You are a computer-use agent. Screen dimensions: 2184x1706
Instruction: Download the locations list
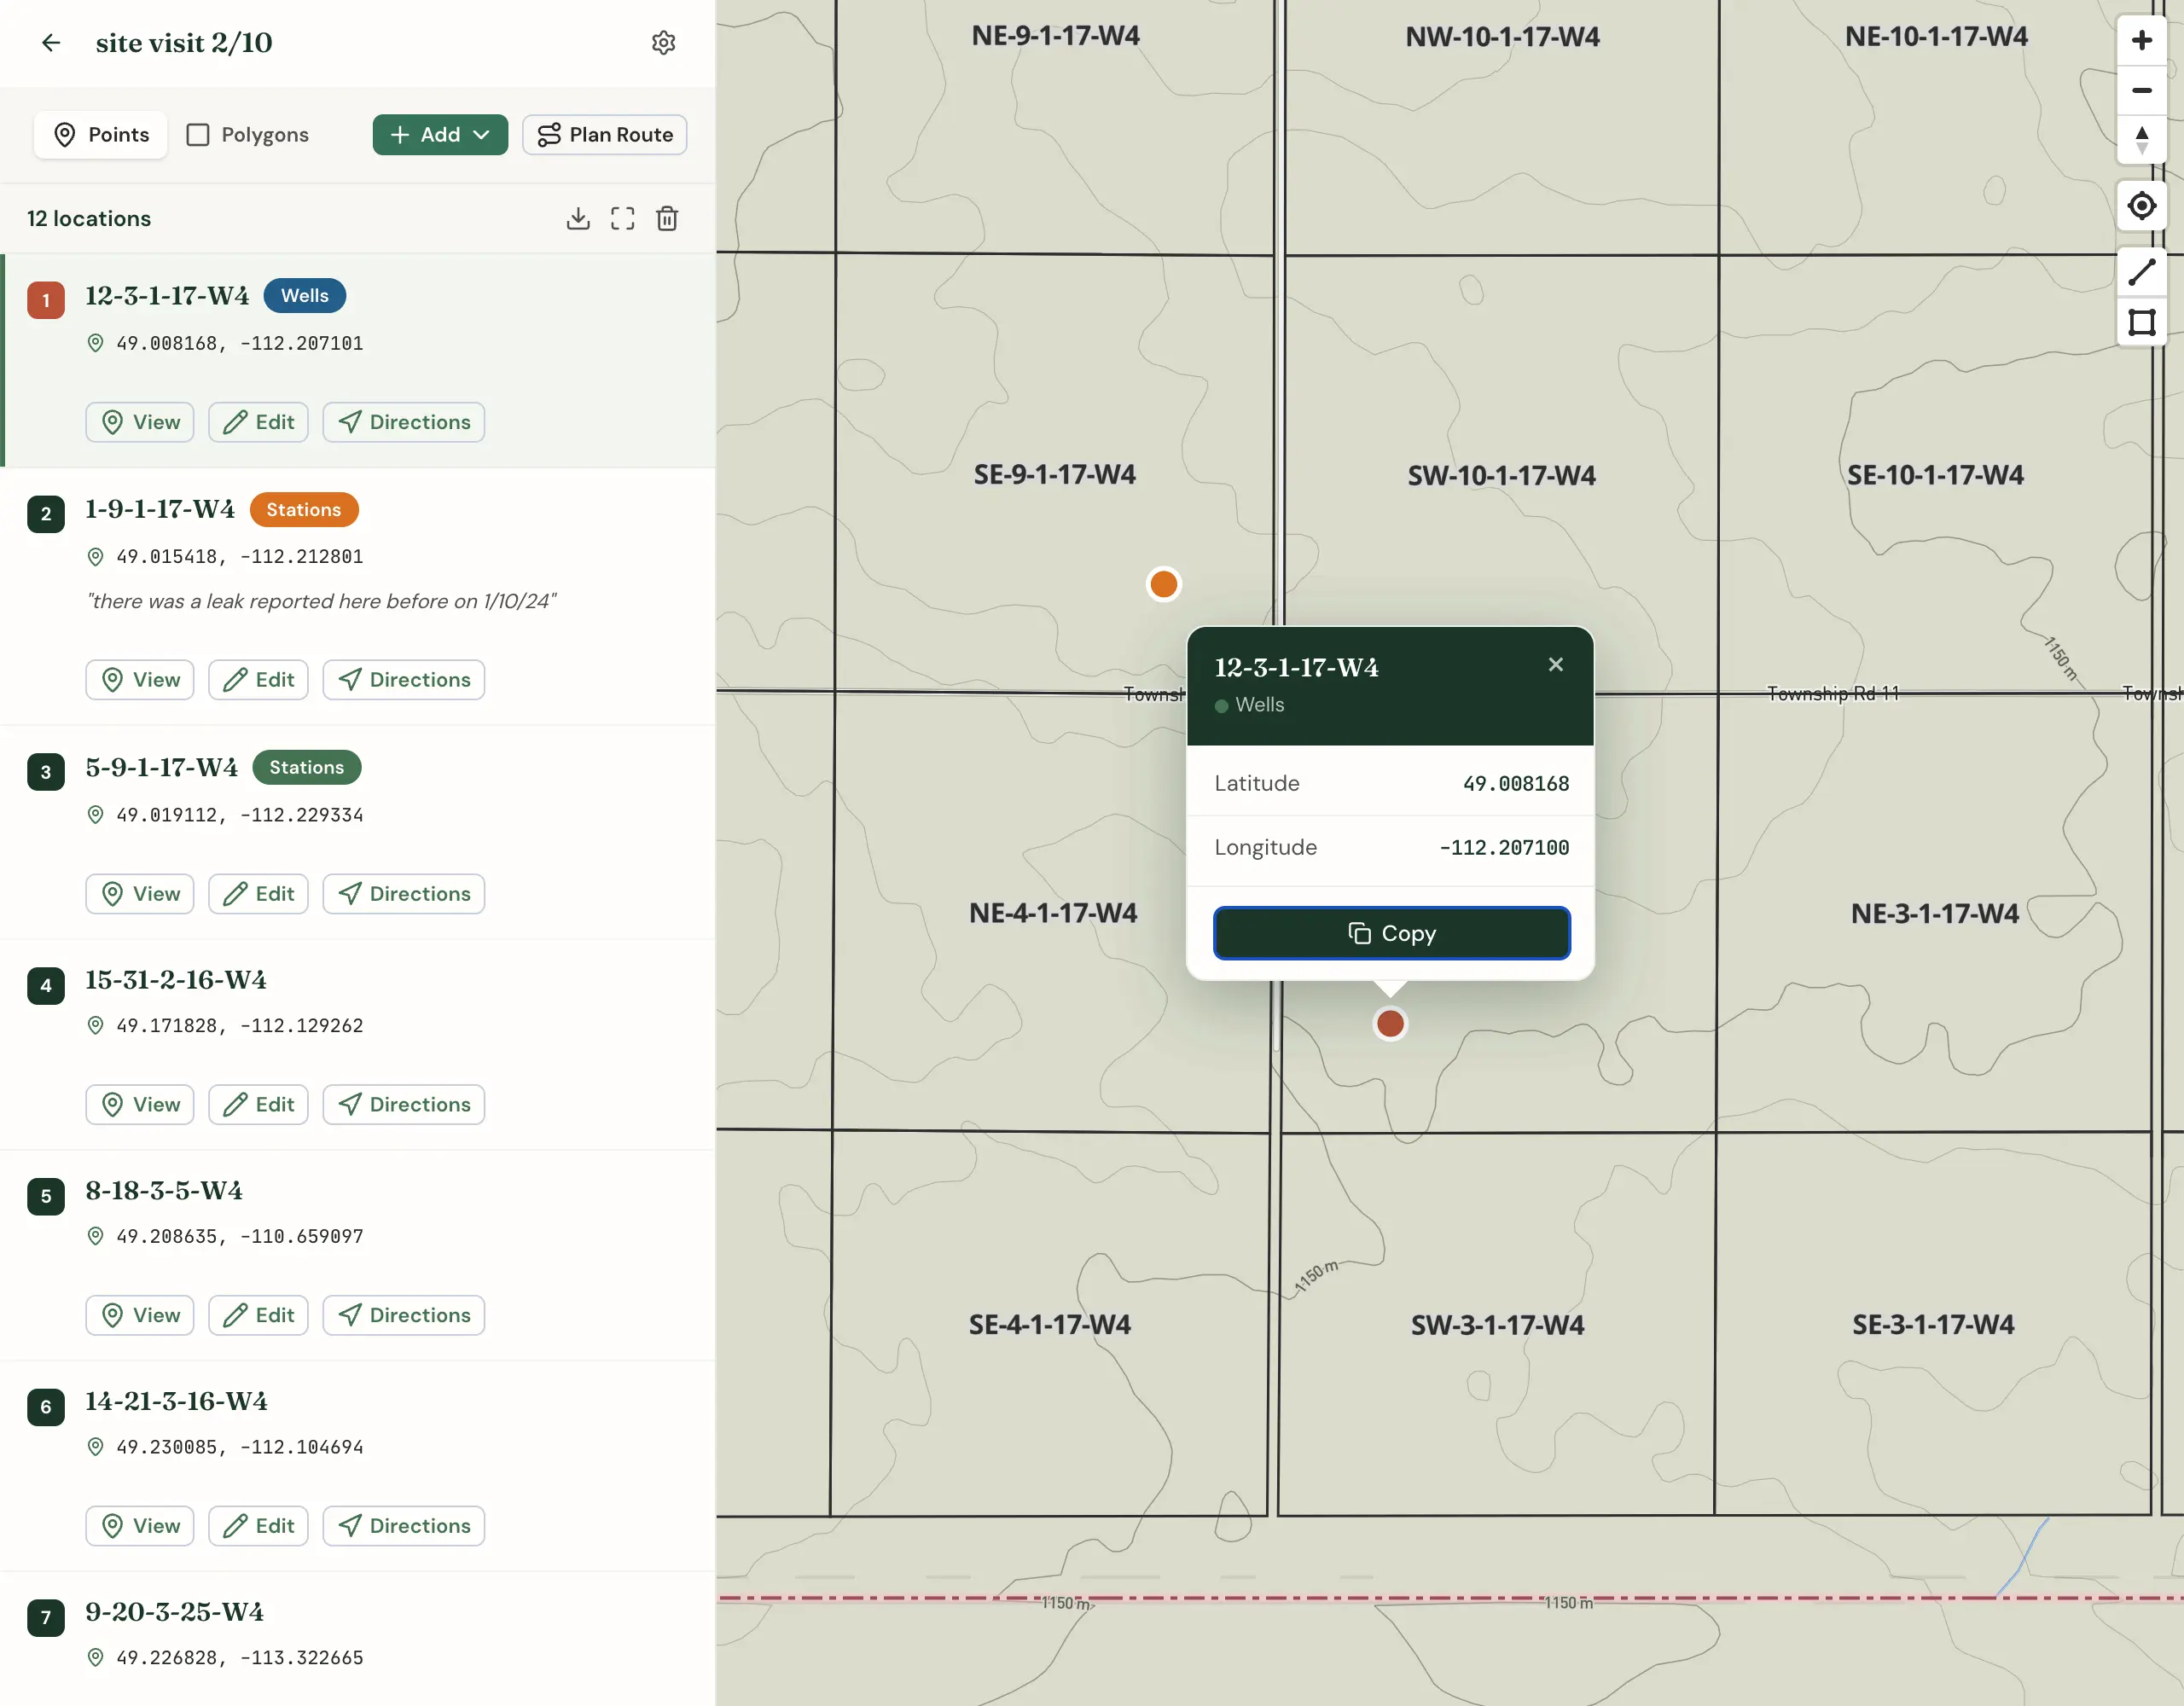tap(578, 218)
